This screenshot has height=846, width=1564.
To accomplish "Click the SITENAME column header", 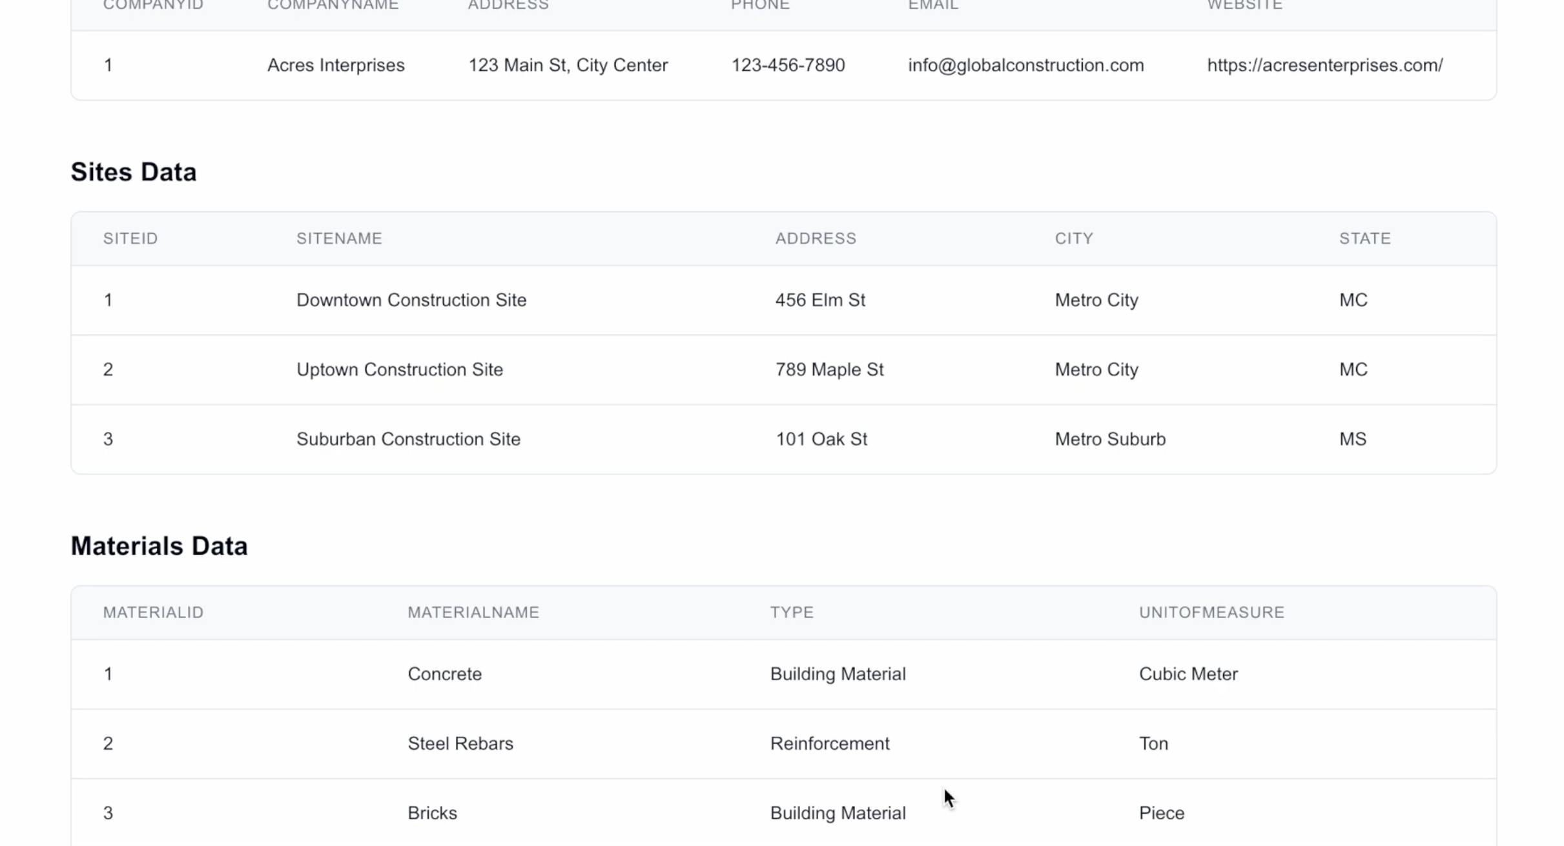I will tap(339, 238).
